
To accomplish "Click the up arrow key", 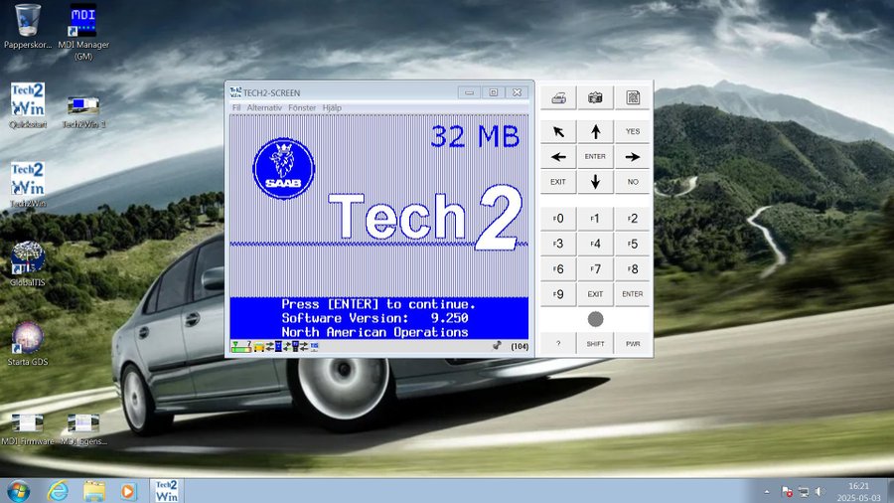I will click(595, 132).
